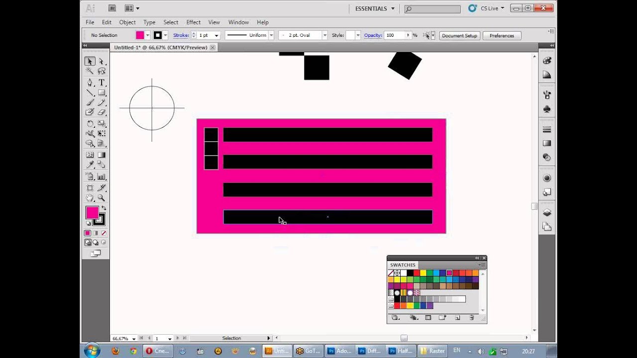This screenshot has height=358, width=637.
Task: Open the Appearance panel icon
Action: (547, 178)
